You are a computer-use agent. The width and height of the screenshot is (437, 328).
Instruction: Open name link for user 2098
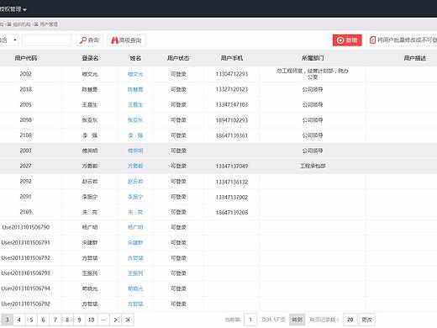[x=135, y=120]
